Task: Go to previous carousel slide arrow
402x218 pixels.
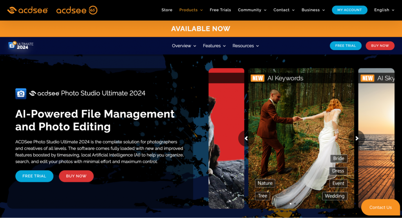Action: point(246,138)
